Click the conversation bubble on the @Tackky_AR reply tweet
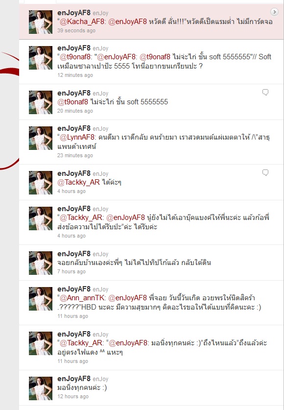 pos(265,172)
